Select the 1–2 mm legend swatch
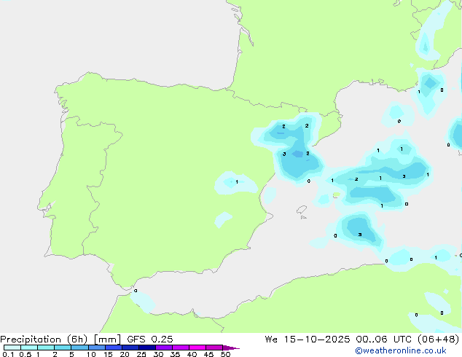The width and height of the screenshot is (462, 357). 46,348
